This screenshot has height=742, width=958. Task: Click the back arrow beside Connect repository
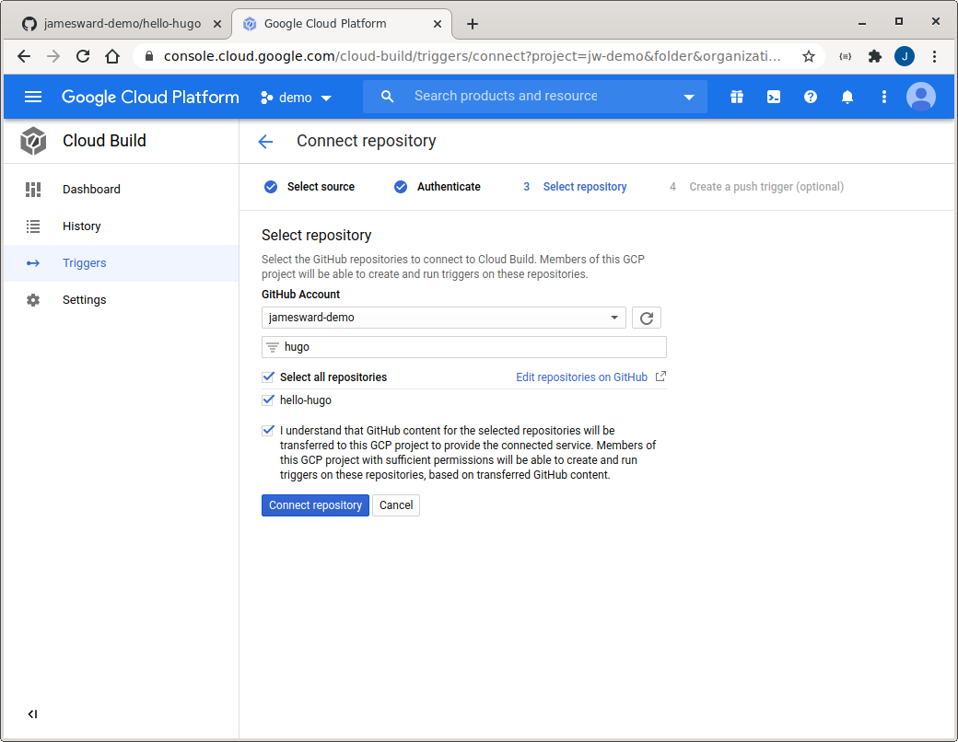[265, 141]
